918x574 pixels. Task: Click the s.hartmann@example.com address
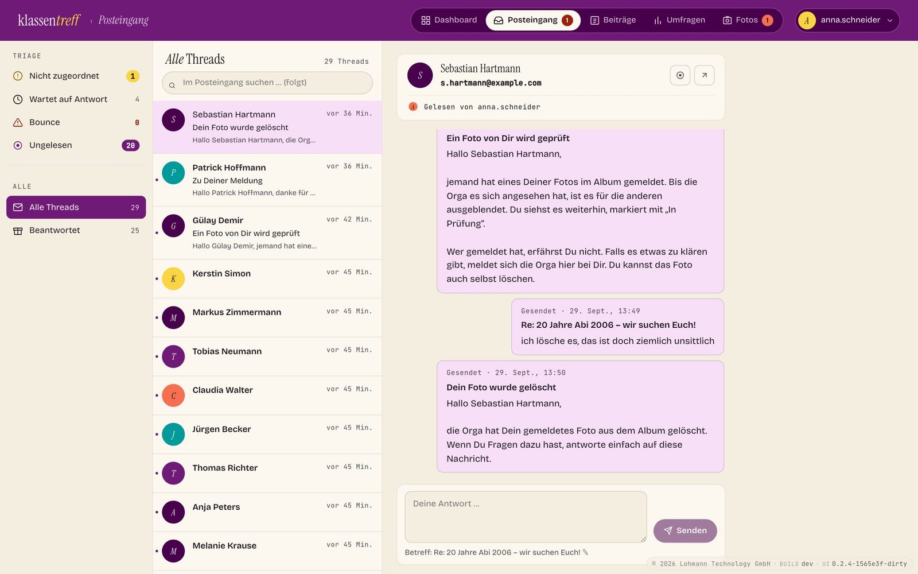point(491,83)
